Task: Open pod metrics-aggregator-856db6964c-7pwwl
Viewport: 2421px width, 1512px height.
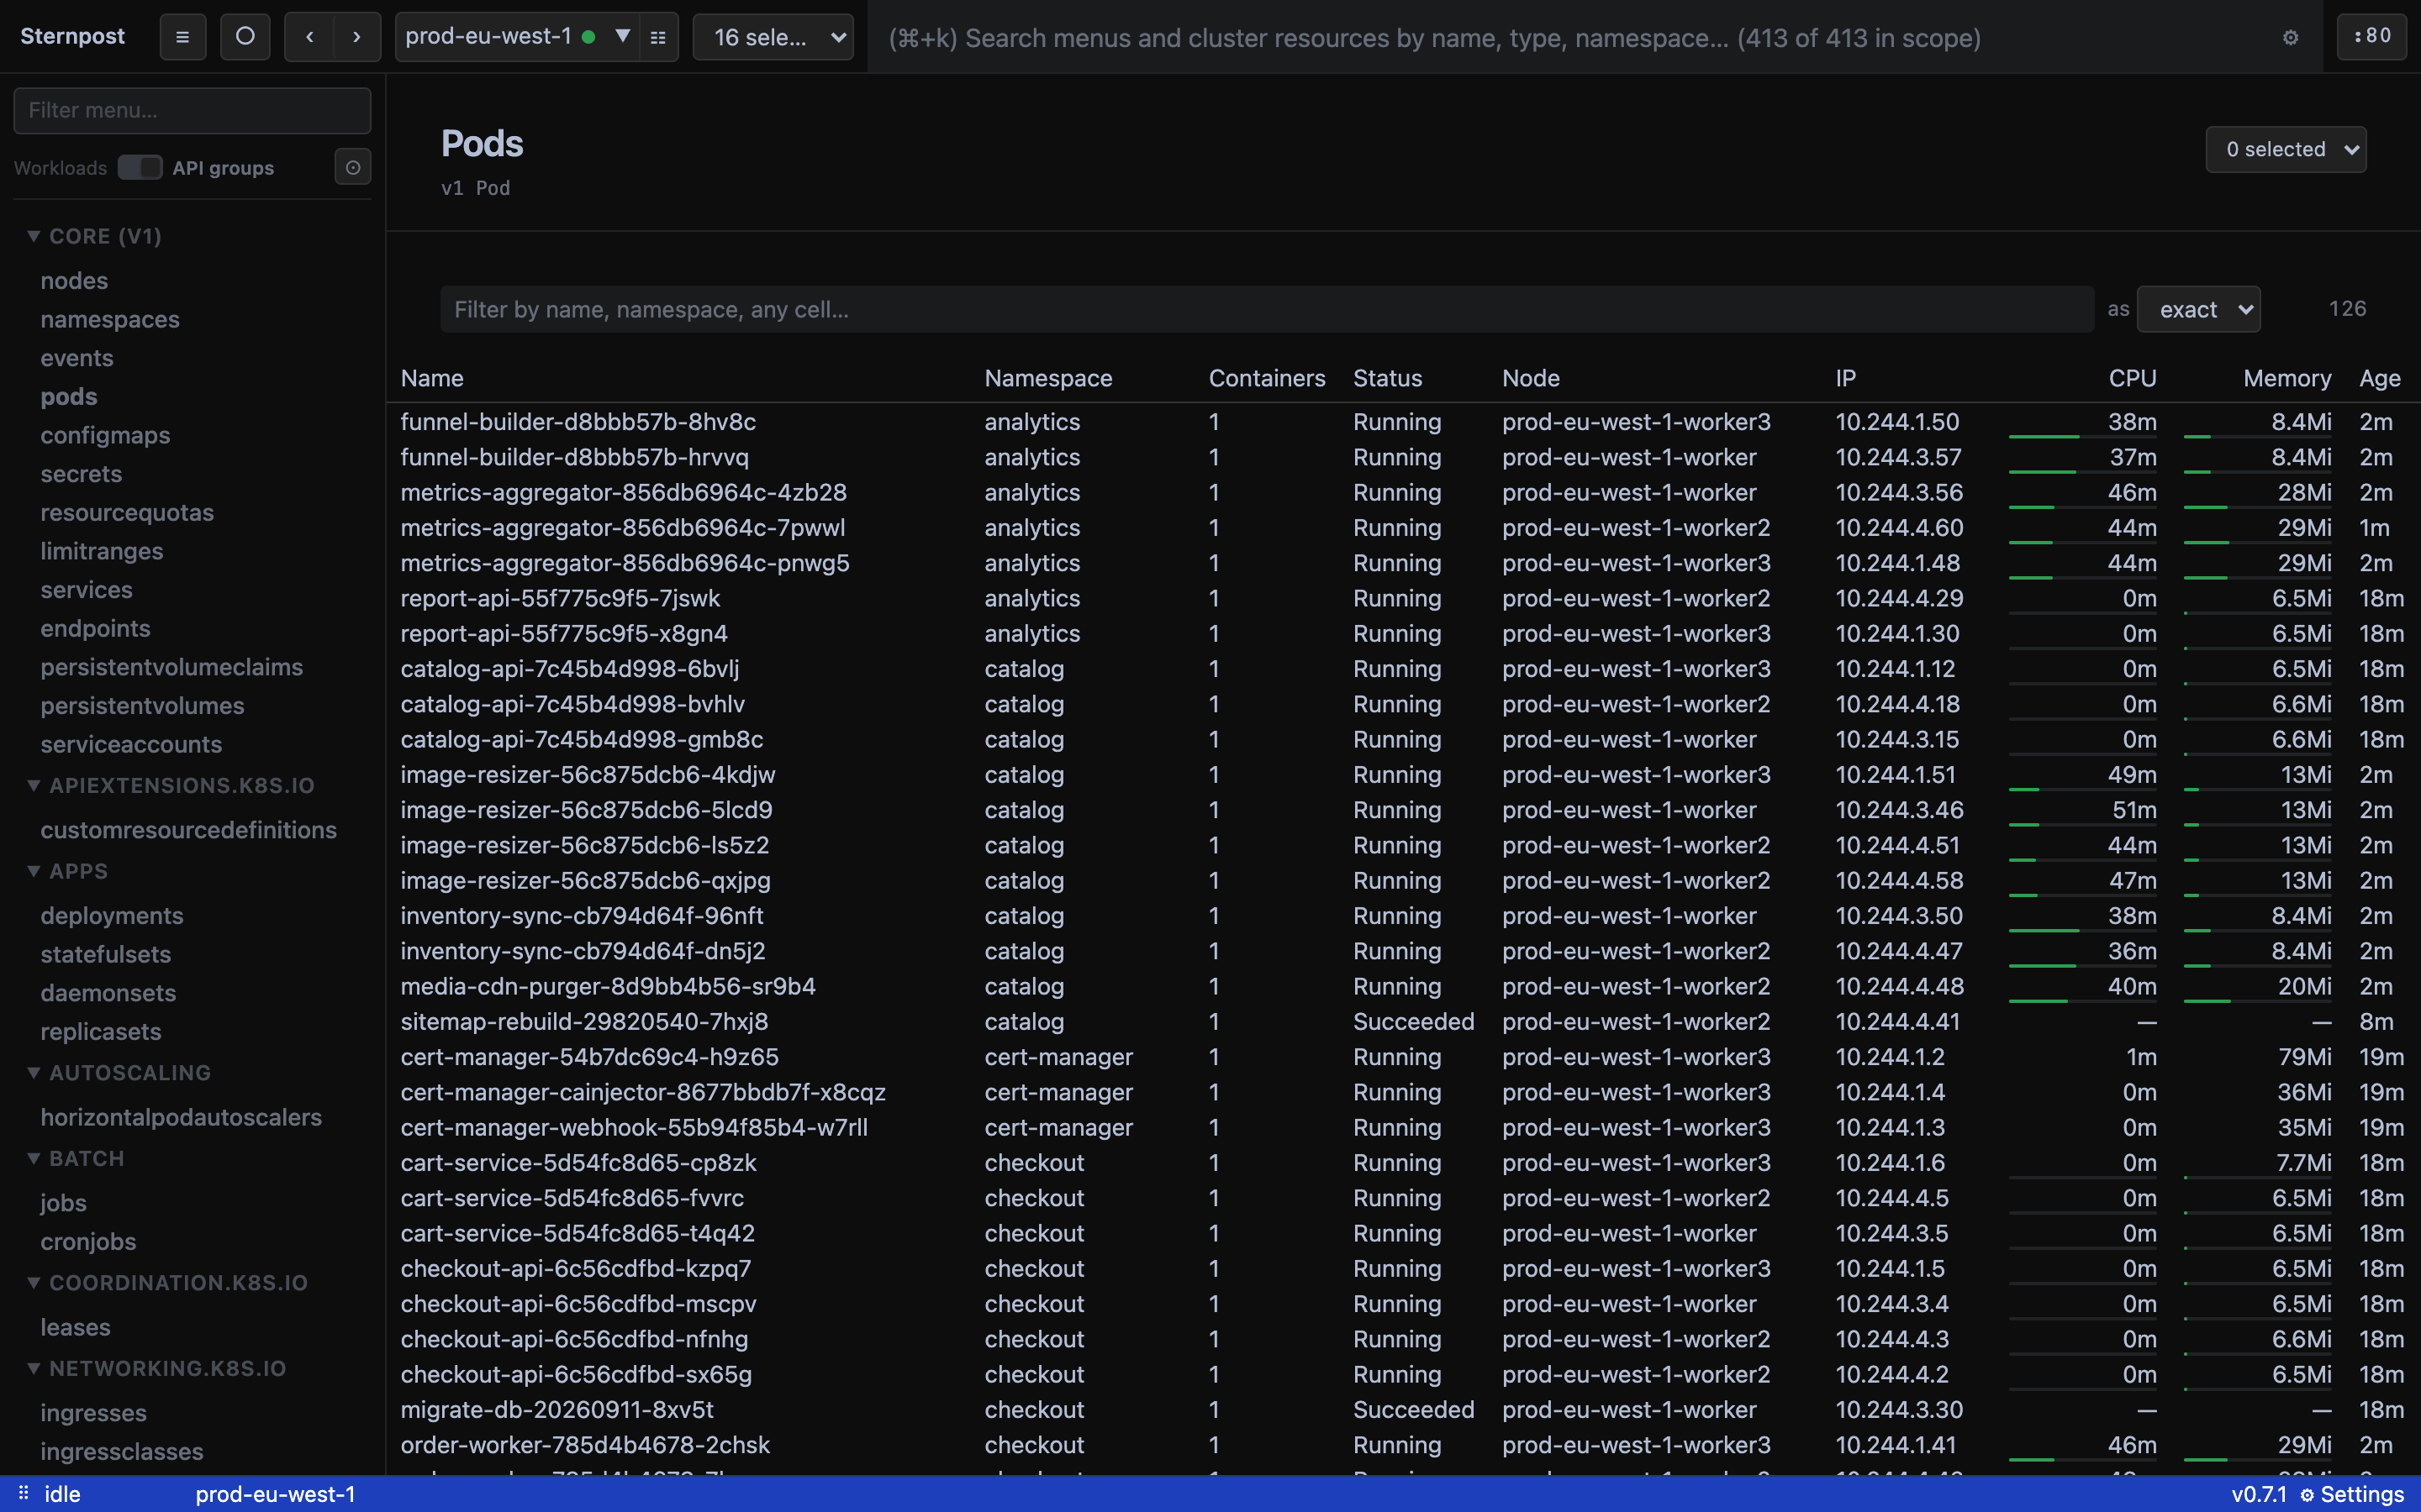Action: coord(622,527)
